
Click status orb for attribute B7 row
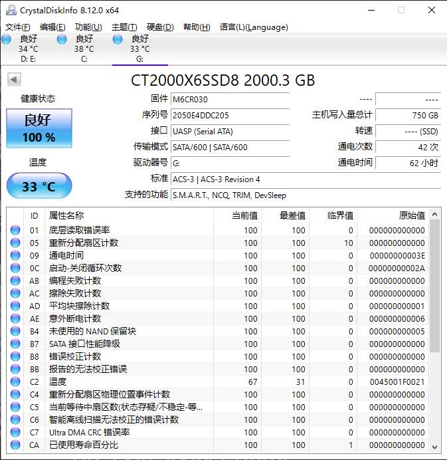pyautogui.click(x=15, y=344)
